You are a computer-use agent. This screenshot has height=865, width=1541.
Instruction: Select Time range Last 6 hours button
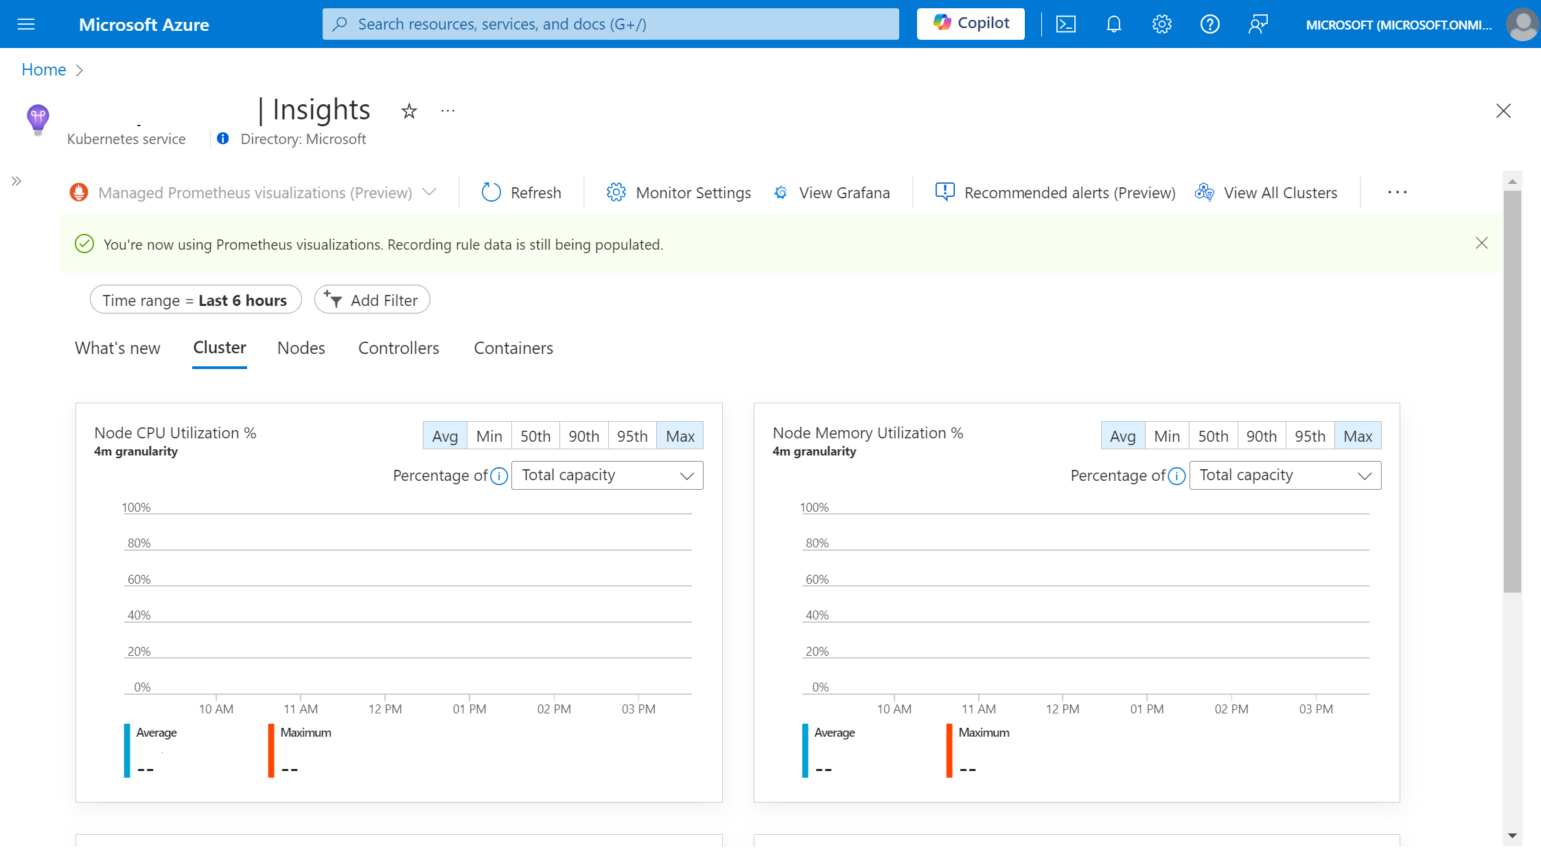tap(195, 299)
